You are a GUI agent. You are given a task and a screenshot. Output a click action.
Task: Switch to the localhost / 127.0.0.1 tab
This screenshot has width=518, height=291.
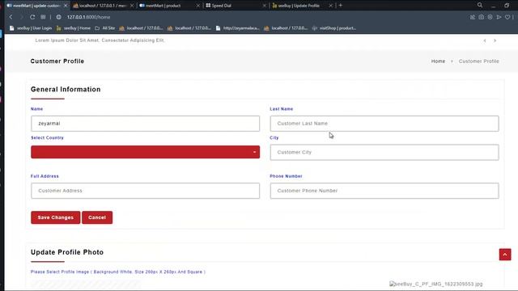pos(103,6)
